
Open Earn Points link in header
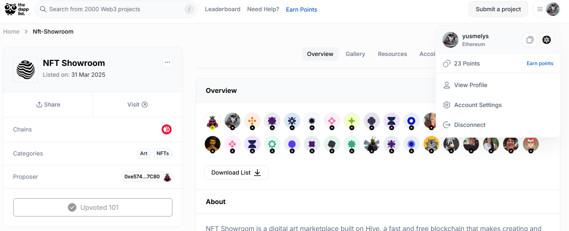(302, 10)
